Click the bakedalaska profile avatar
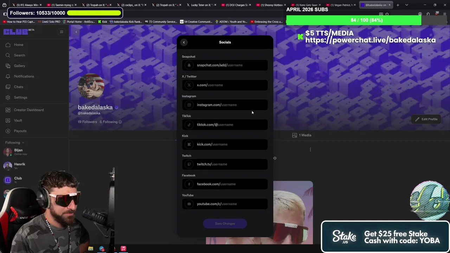This screenshot has height=253, width=450. (x=91, y=86)
